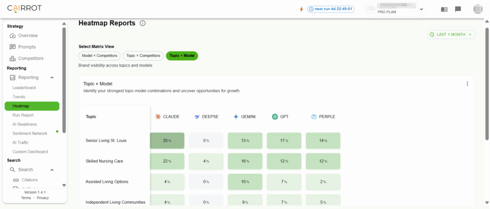490x209 pixels.
Task: Click the PERPLE column icon
Action: pos(314,117)
